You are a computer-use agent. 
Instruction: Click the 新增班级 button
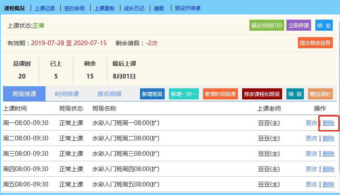(x=152, y=94)
